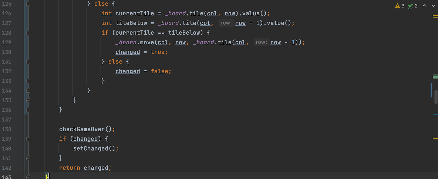
Task: Collapse the else block starting on line 125
Action: coord(28,4)
